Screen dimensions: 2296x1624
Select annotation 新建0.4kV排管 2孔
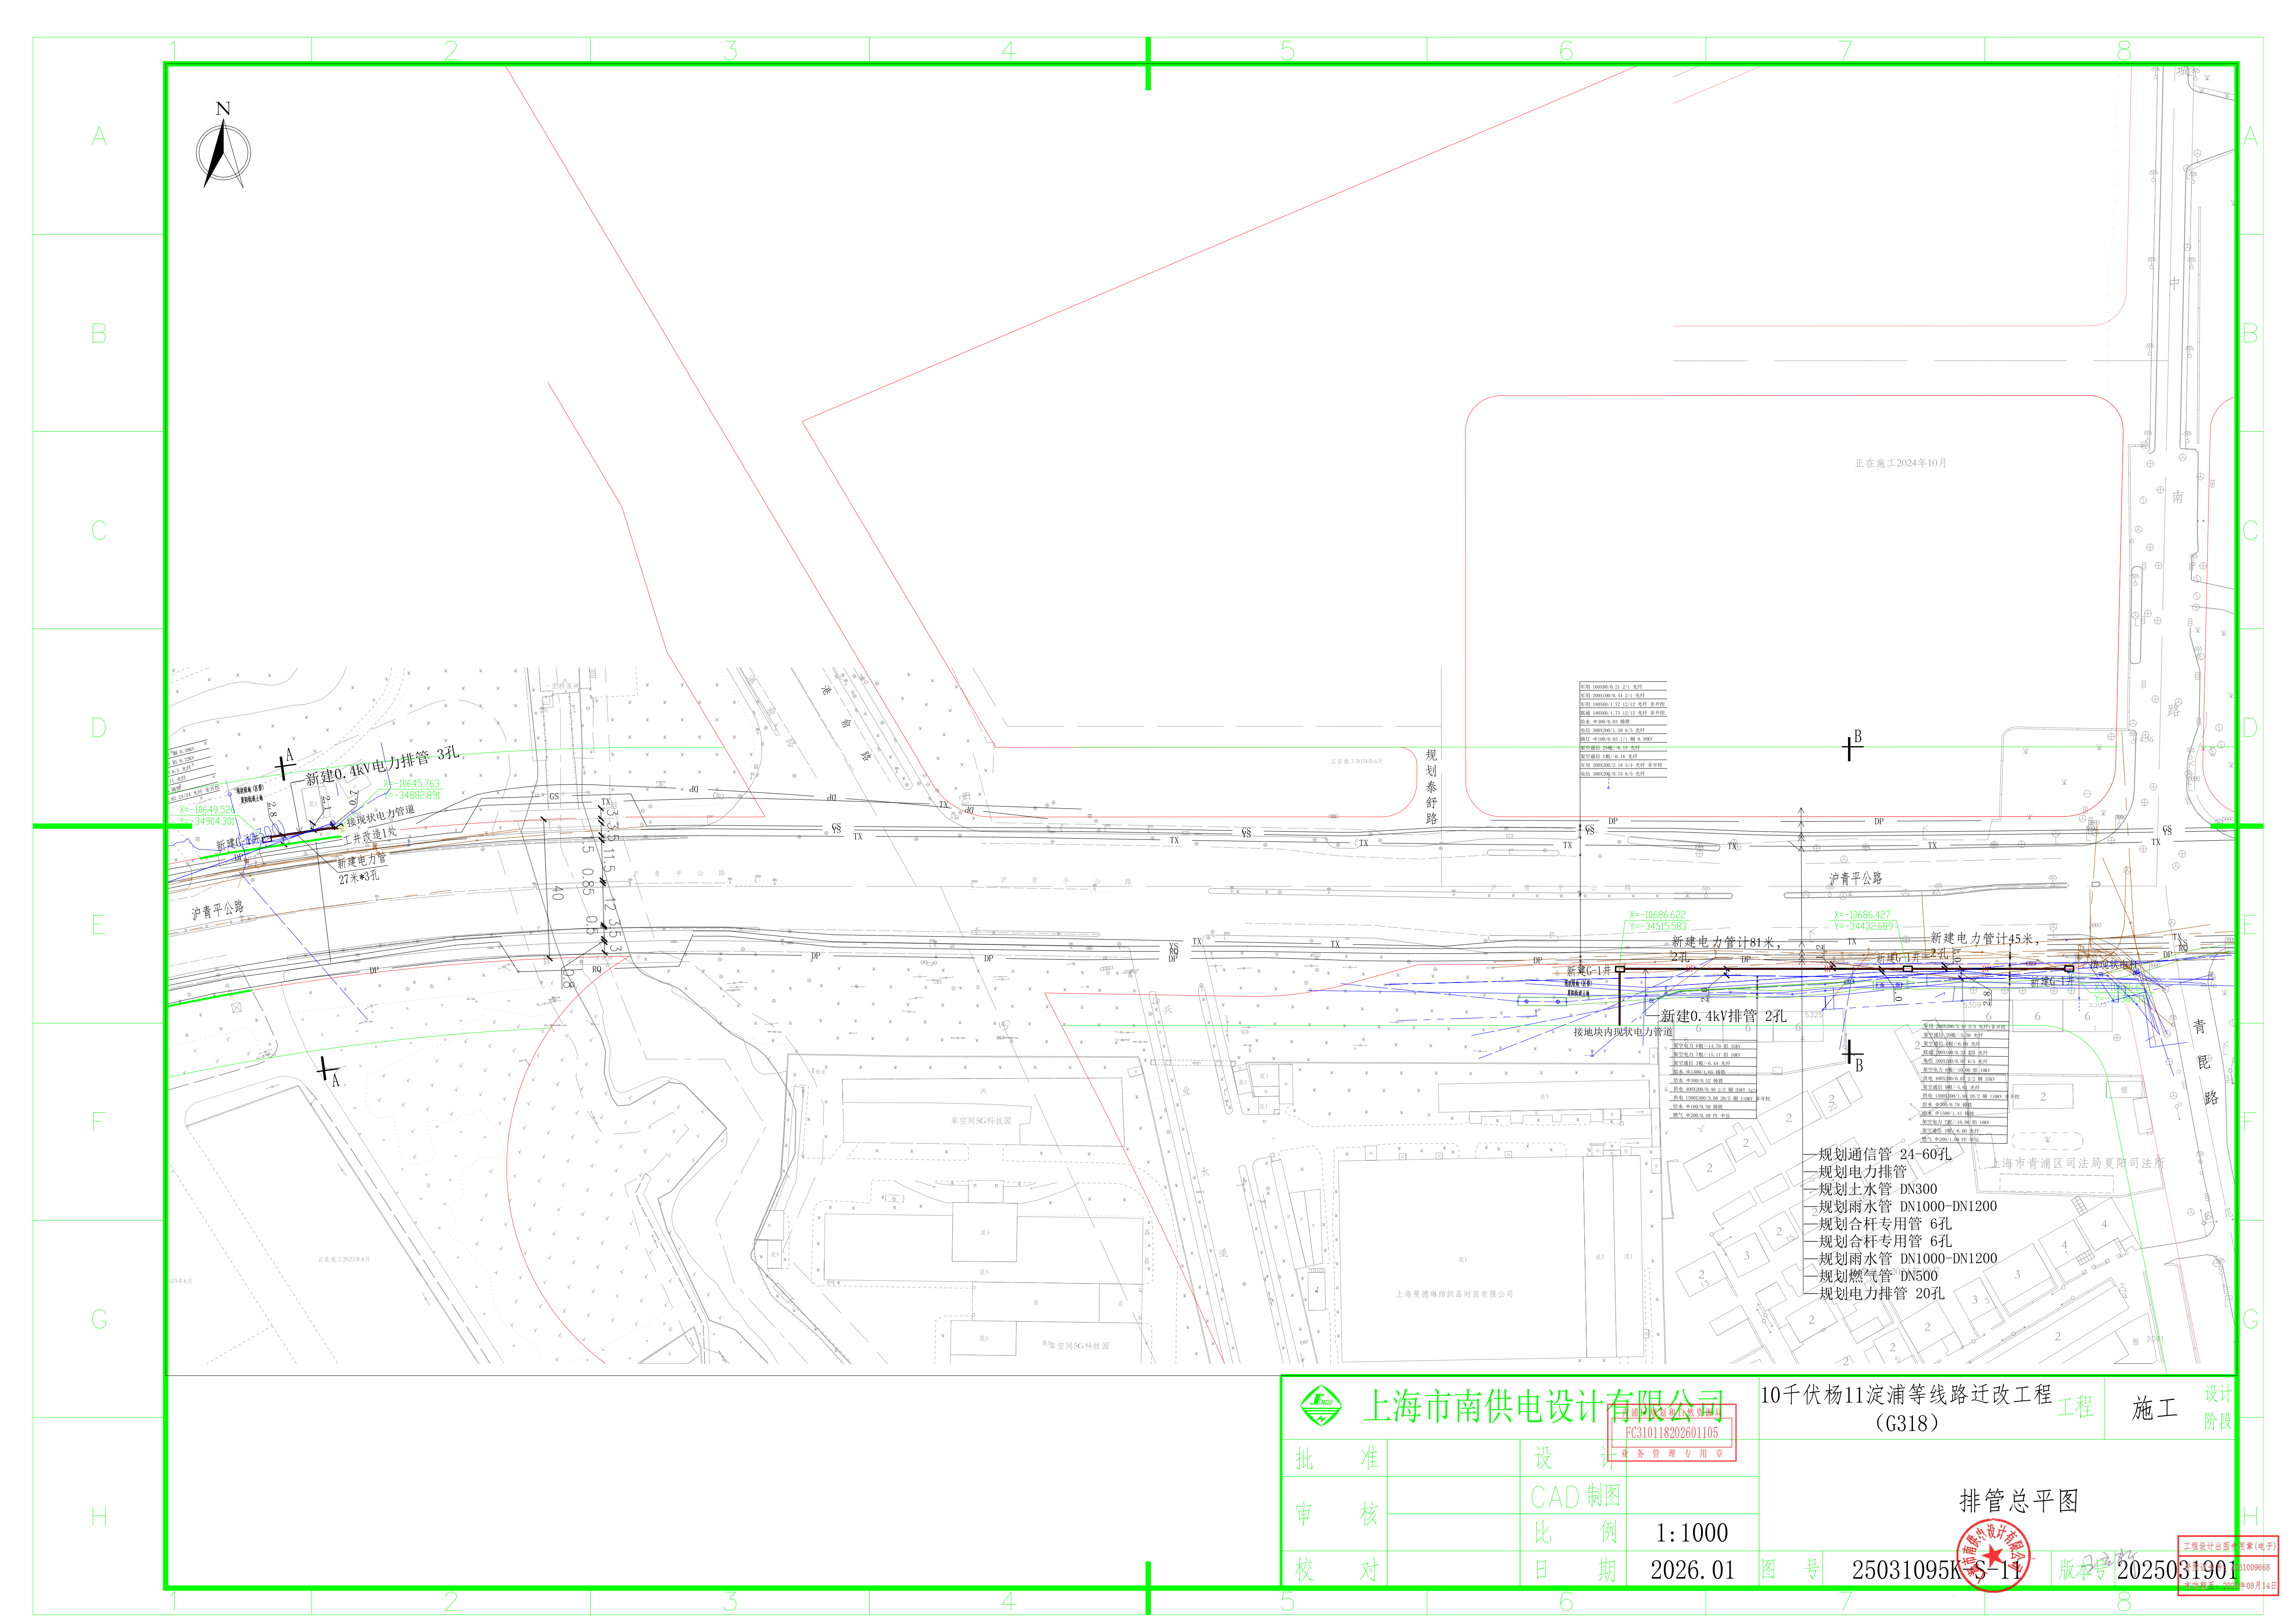coord(1723,1016)
